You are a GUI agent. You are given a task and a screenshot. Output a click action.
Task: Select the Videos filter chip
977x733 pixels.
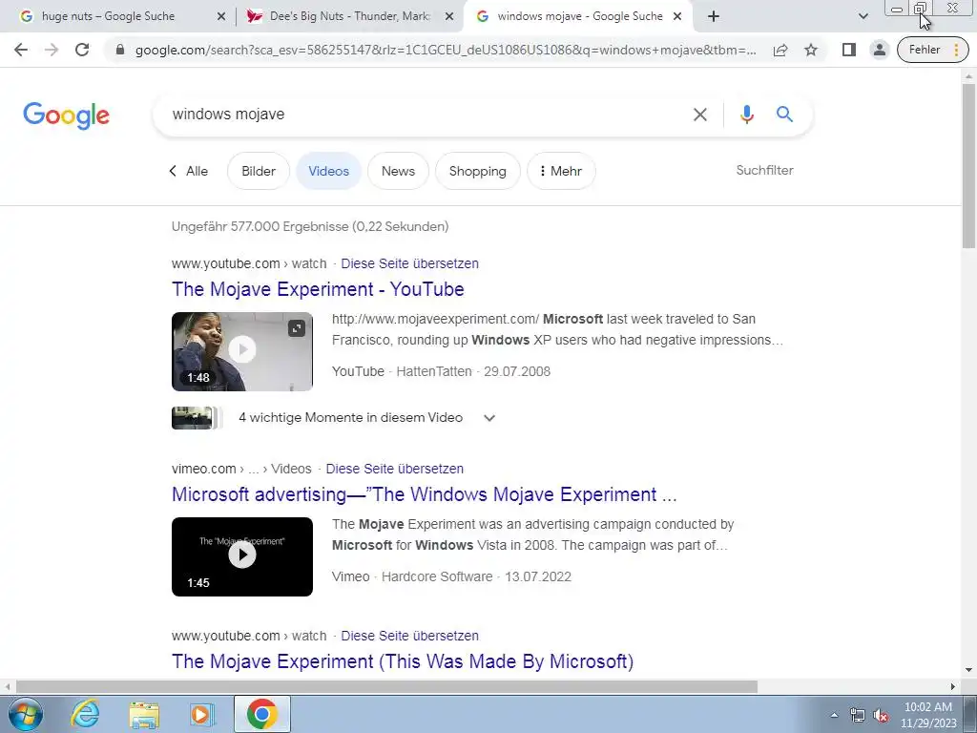(x=328, y=171)
